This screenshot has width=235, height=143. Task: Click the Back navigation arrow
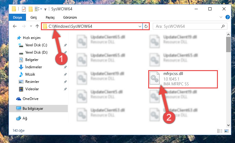tap(15, 26)
